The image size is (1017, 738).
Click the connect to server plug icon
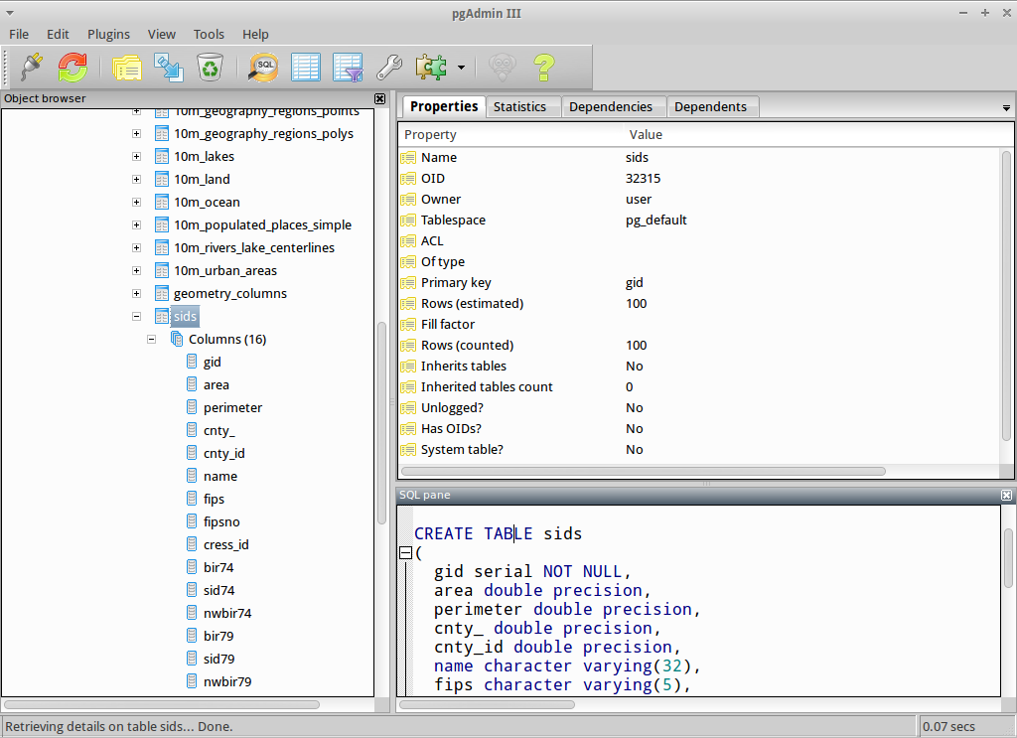[x=32, y=68]
